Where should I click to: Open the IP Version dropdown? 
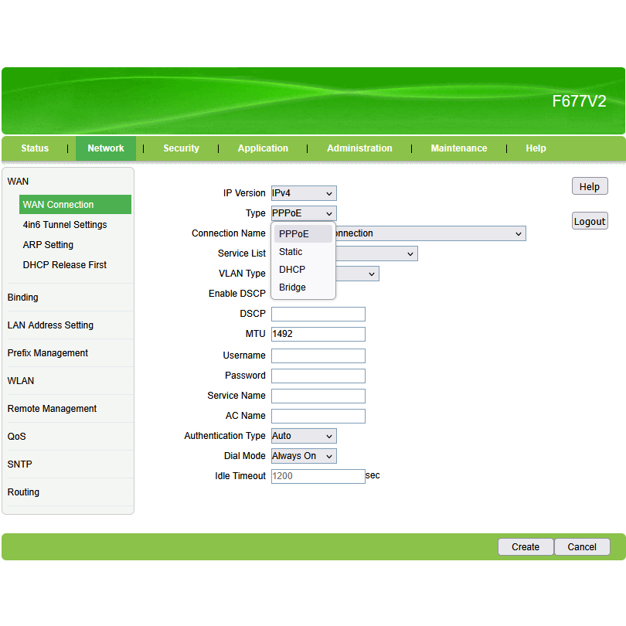pos(304,193)
